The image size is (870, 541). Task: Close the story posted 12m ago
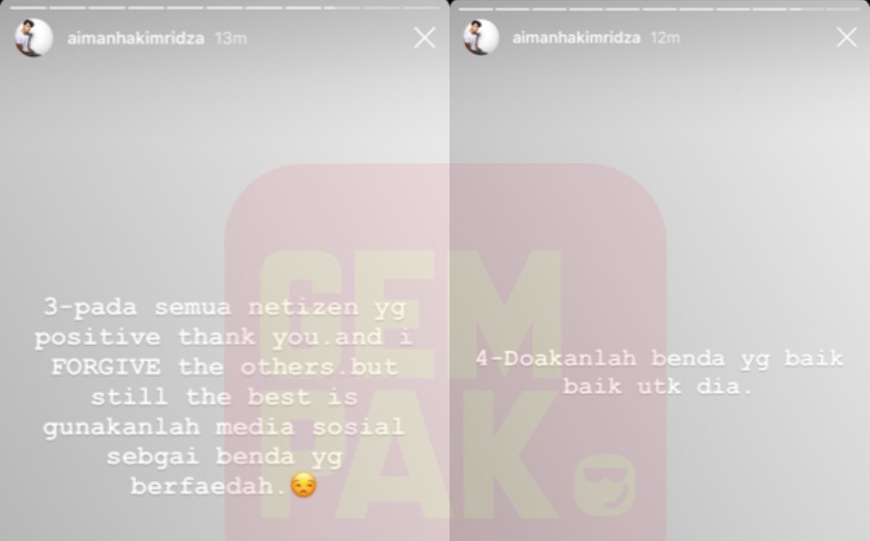point(847,38)
